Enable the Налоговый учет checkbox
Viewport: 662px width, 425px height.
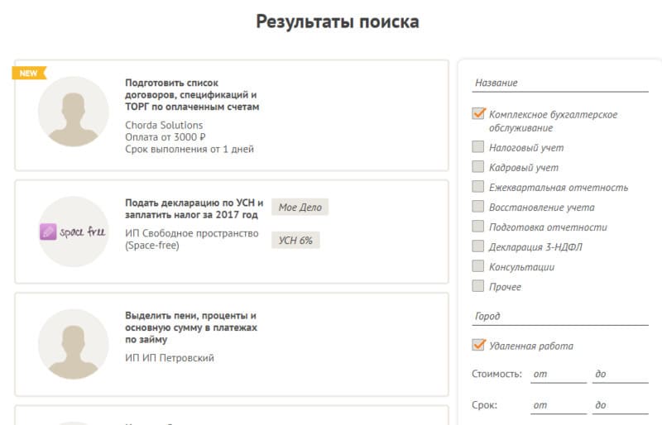point(478,147)
